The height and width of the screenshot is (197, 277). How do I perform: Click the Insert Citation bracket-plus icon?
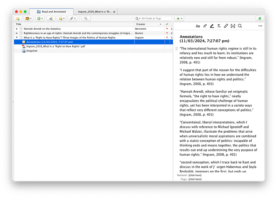[233, 26]
